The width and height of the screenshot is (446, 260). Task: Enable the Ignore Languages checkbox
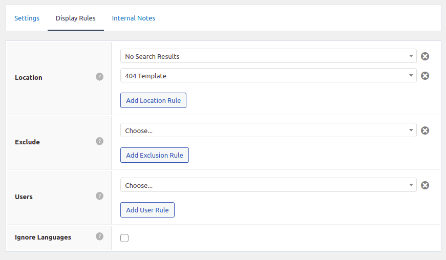pos(124,238)
